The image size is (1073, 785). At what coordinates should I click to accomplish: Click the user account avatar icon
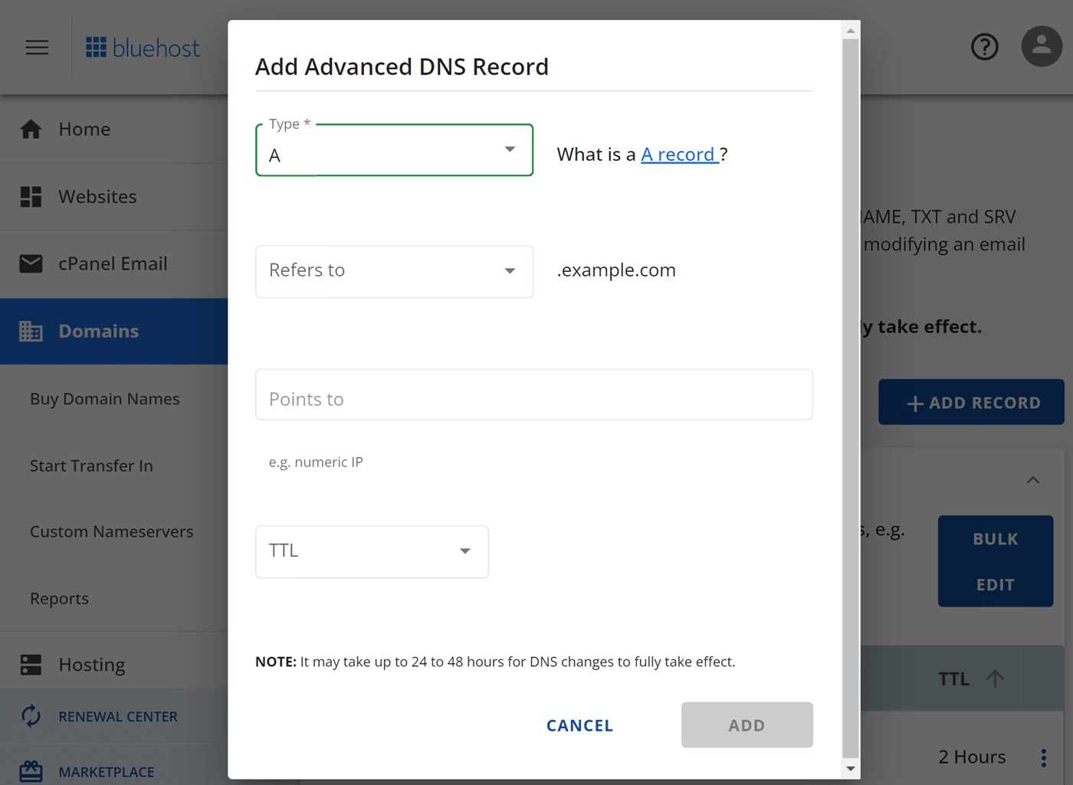[1042, 47]
